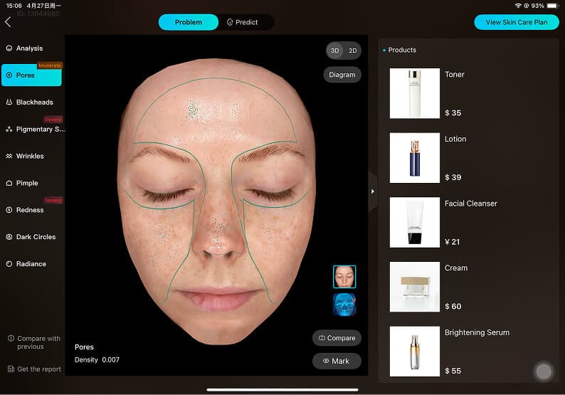Screen dimensions: 565x395
Task: Click the Cream price $ 60
Action: pyautogui.click(x=453, y=306)
